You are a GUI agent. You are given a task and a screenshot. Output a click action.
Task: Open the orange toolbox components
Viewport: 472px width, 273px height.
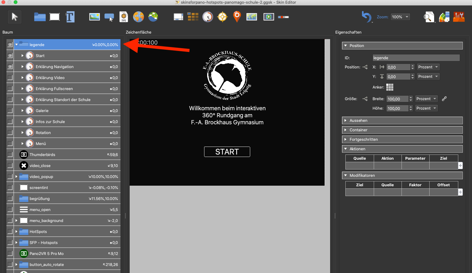pyautogui.click(x=459, y=16)
